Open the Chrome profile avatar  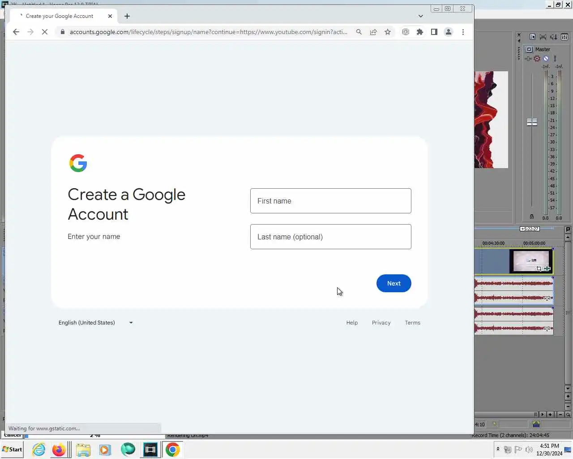pos(449,32)
